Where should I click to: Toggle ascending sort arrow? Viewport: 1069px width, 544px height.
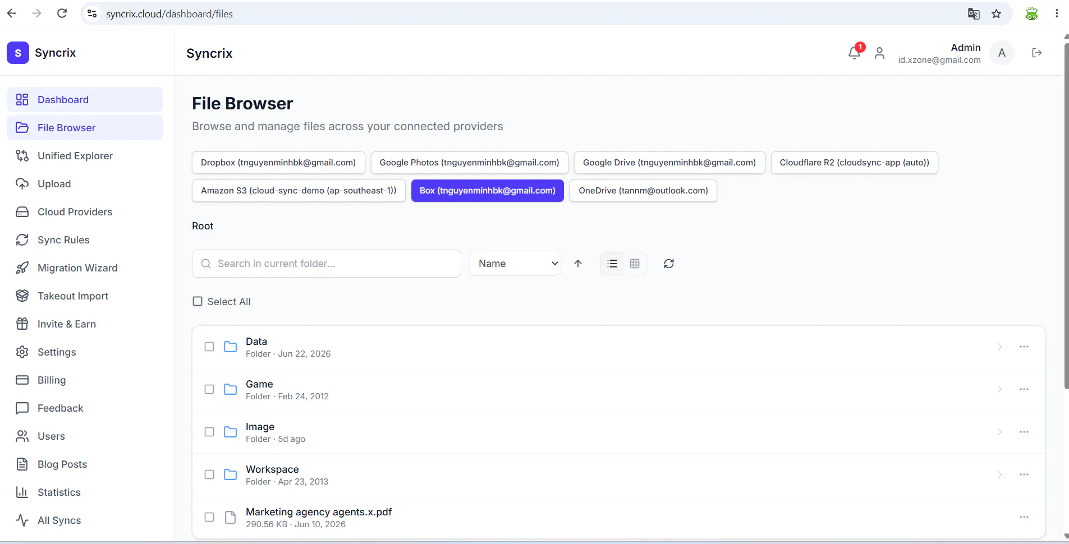(578, 264)
